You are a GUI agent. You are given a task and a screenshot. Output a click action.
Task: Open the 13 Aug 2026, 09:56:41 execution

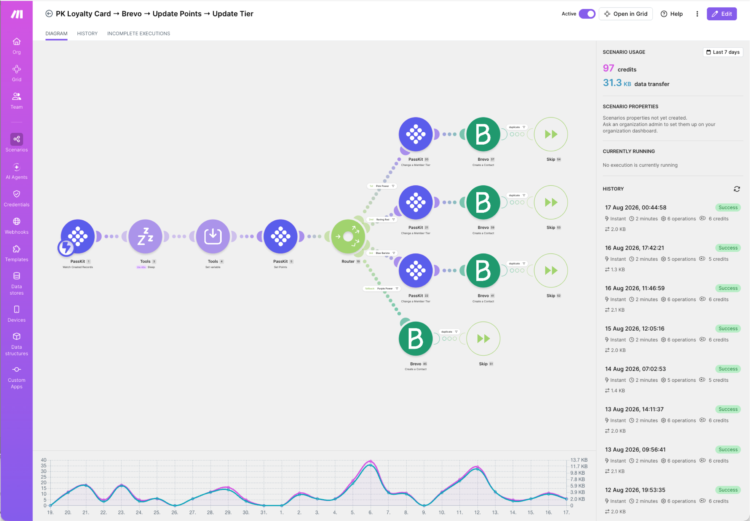click(672, 460)
